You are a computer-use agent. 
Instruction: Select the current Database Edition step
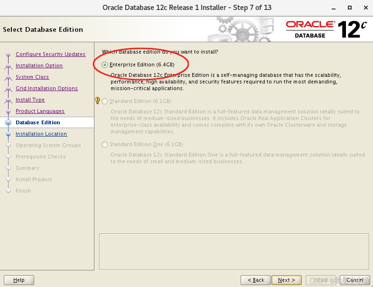coord(38,122)
